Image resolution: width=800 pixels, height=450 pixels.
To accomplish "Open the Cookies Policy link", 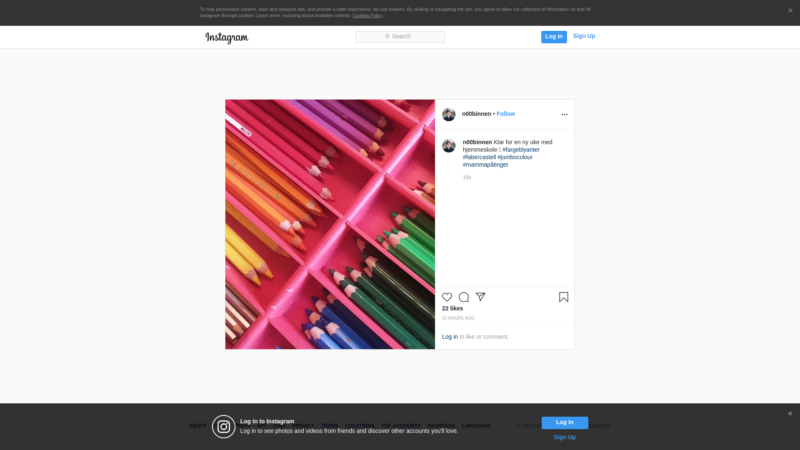I will point(367,16).
